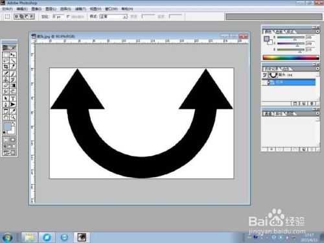Select the Crop tool
Screen dimensions: 324x243
[6, 67]
